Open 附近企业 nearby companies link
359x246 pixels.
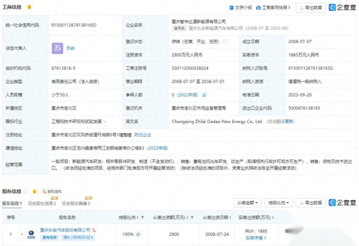[x=143, y=135]
